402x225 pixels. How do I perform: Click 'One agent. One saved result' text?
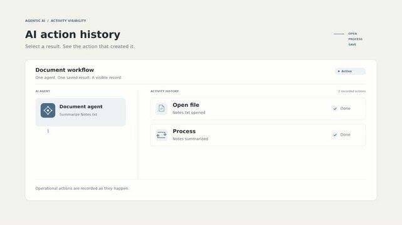coord(78,77)
